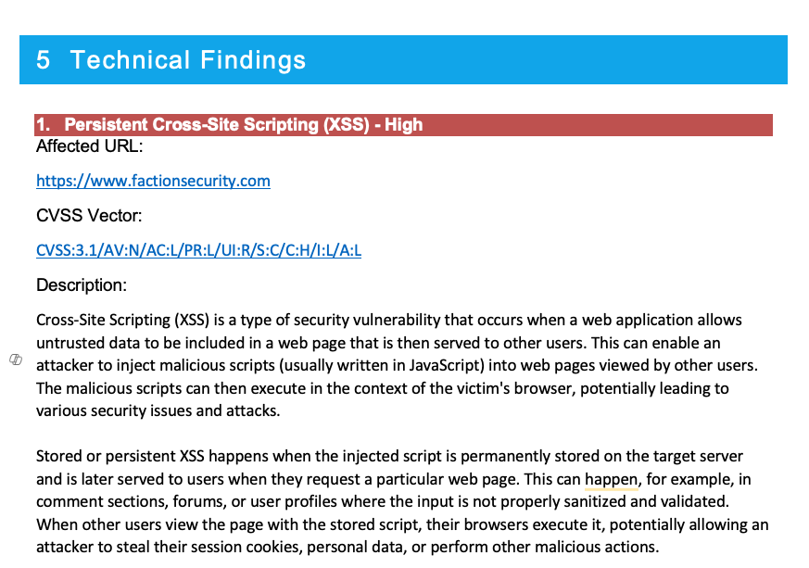Click the list number "1." in the red heading
809x568 pixels.
[x=44, y=125]
